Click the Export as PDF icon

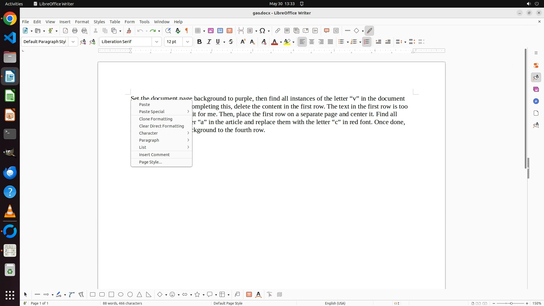click(x=65, y=31)
